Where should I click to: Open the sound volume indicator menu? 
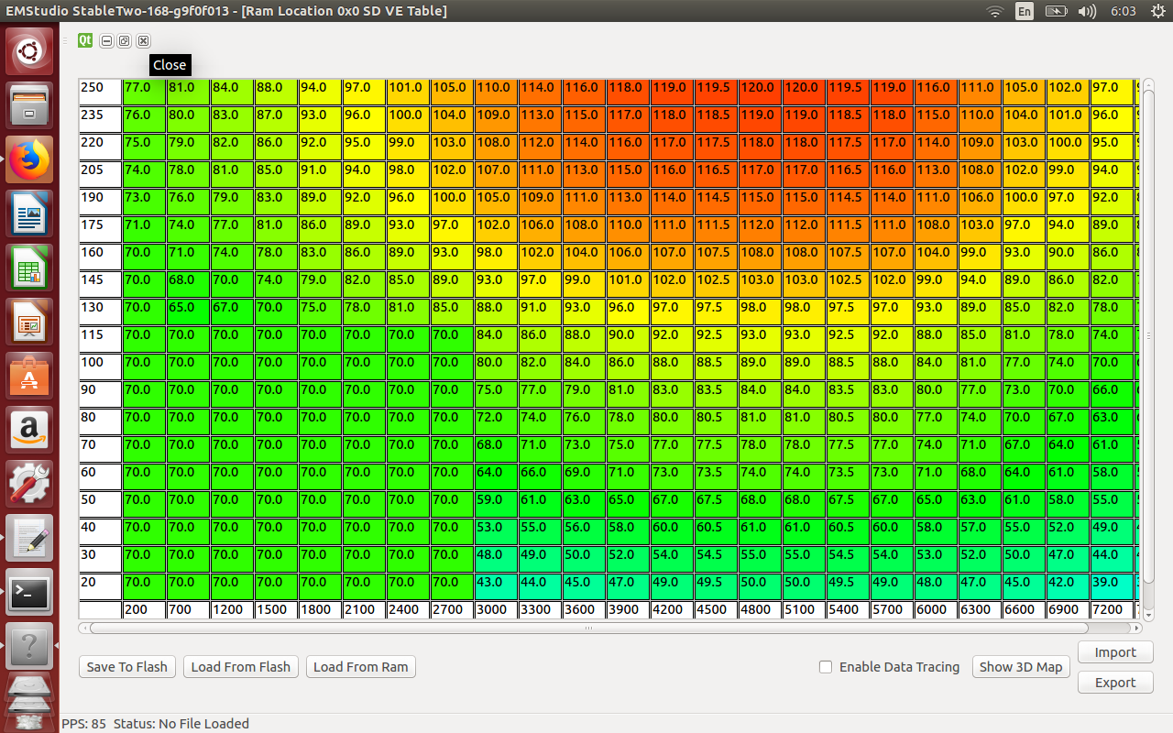[x=1087, y=11]
